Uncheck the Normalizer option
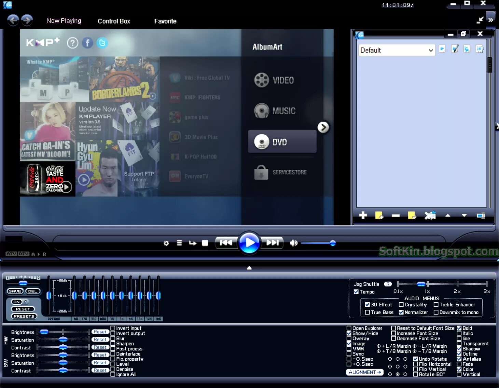This screenshot has width=499, height=388. tap(401, 312)
